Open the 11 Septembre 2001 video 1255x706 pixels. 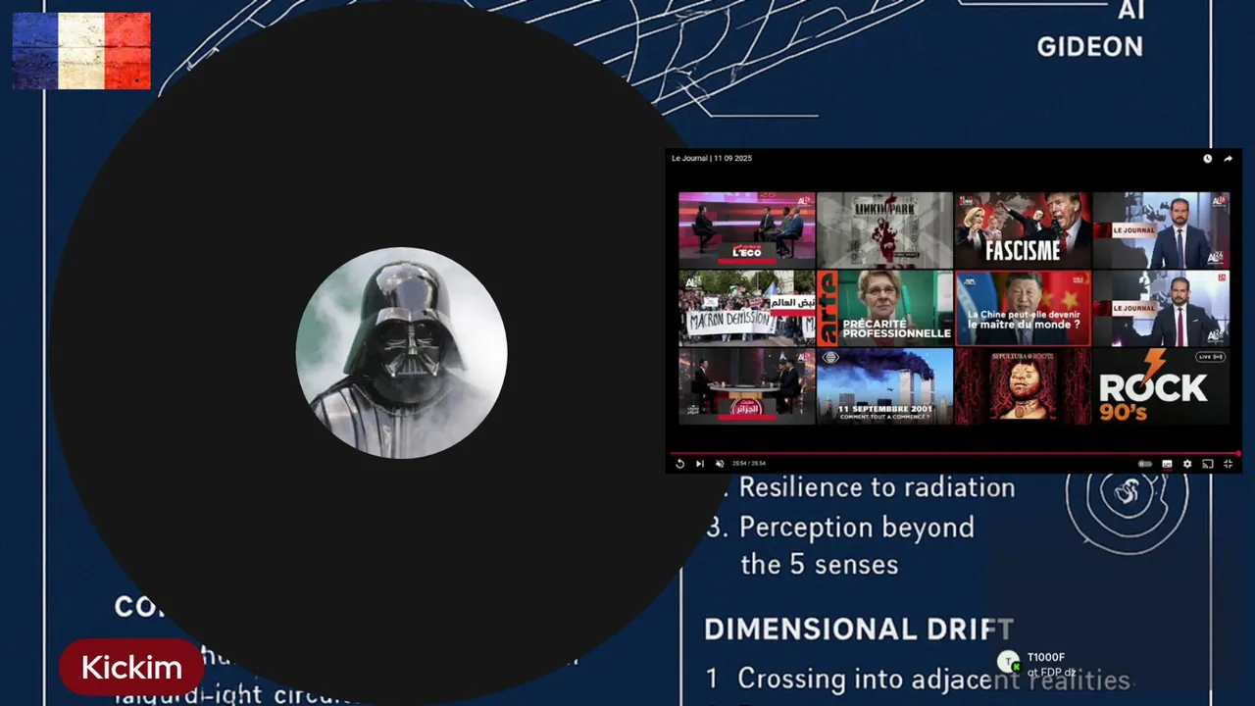(884, 386)
